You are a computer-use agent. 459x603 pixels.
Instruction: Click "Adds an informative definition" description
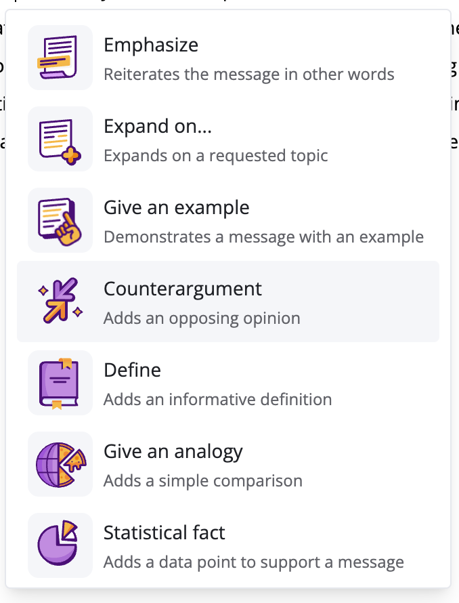217,399
